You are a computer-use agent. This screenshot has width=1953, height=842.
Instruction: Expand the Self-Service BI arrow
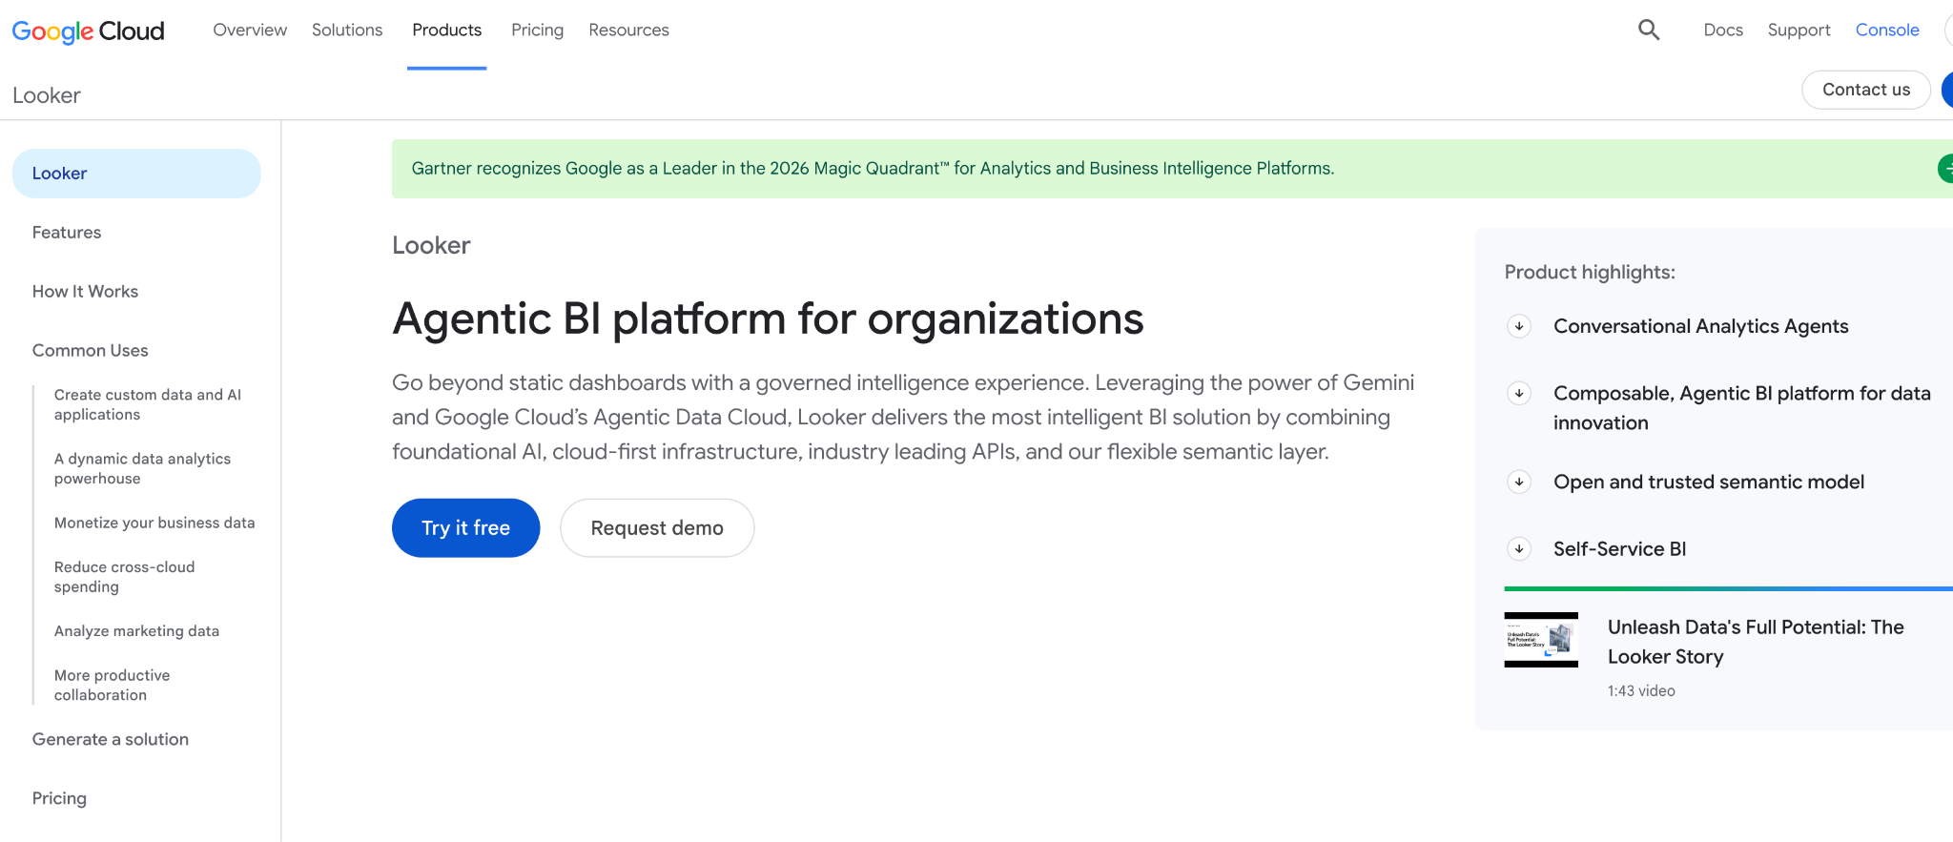(1519, 548)
